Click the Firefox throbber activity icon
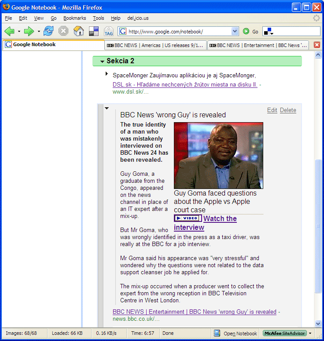Viewport: 324px width, 341px height. (x=317, y=18)
